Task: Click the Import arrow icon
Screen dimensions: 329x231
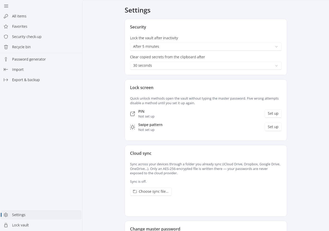Action: point(6,70)
